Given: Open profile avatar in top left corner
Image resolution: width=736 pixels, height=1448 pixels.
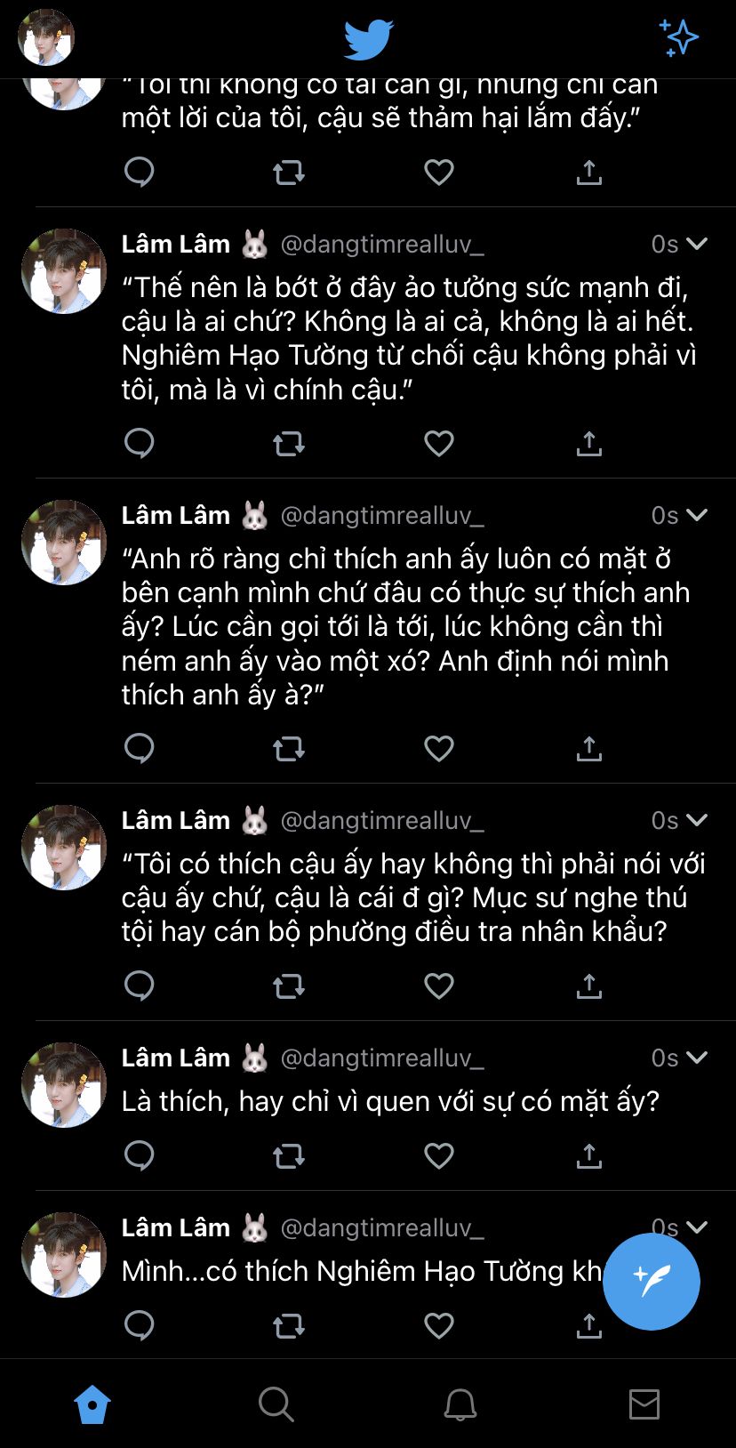Looking at the screenshot, I should pos(46,37).
